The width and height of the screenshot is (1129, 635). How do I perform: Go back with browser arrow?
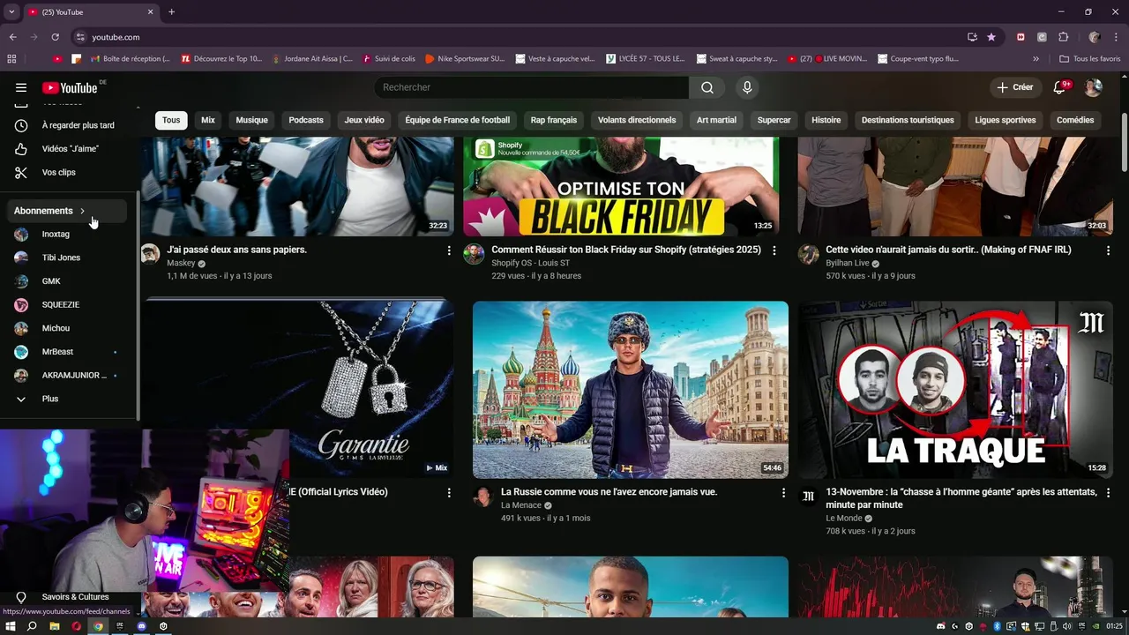(12, 37)
